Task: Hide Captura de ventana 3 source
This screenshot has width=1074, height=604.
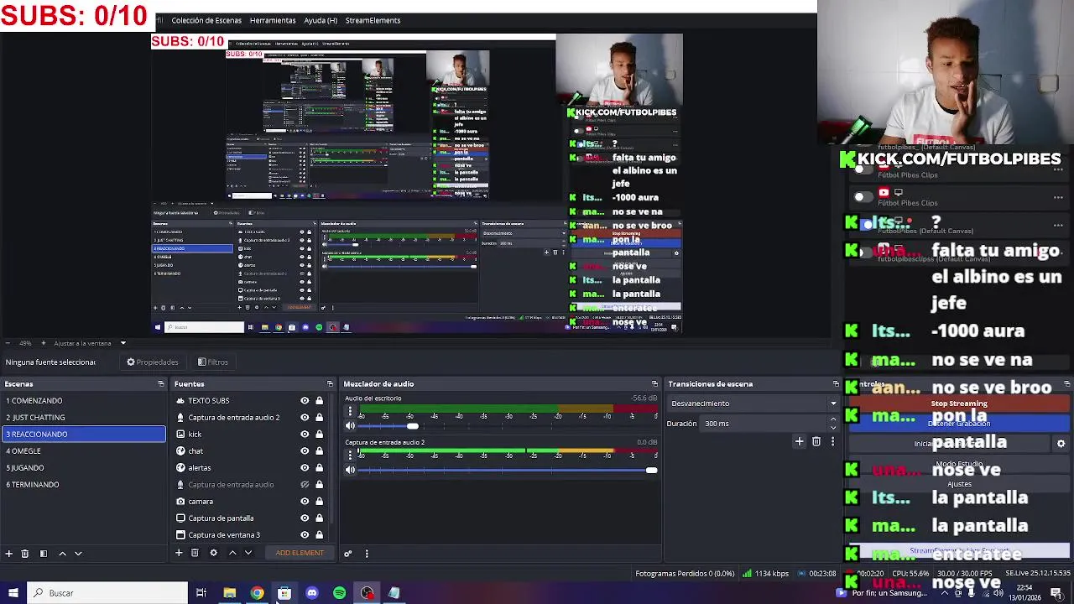Action: click(305, 535)
